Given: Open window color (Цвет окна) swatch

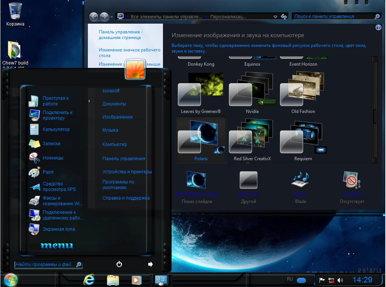Looking at the screenshot, I should click(249, 181).
